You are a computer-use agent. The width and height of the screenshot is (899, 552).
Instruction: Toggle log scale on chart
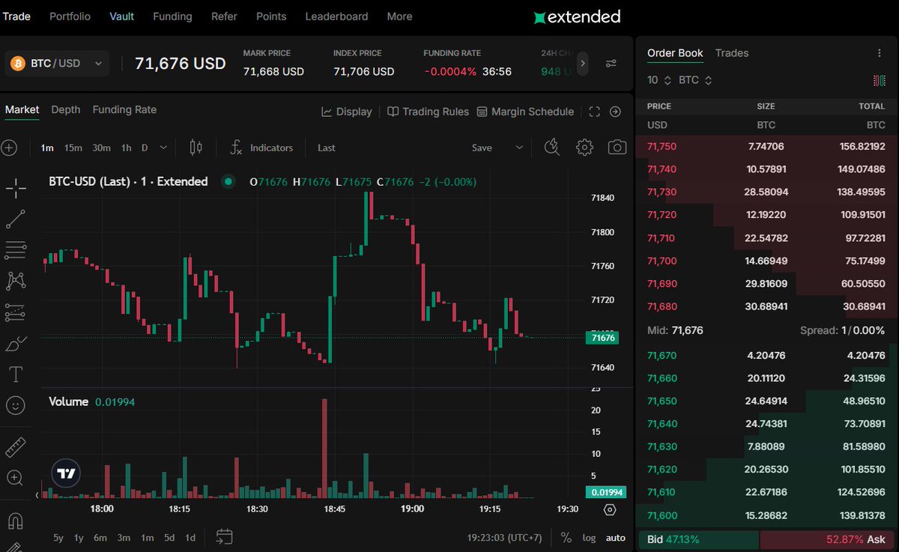590,538
